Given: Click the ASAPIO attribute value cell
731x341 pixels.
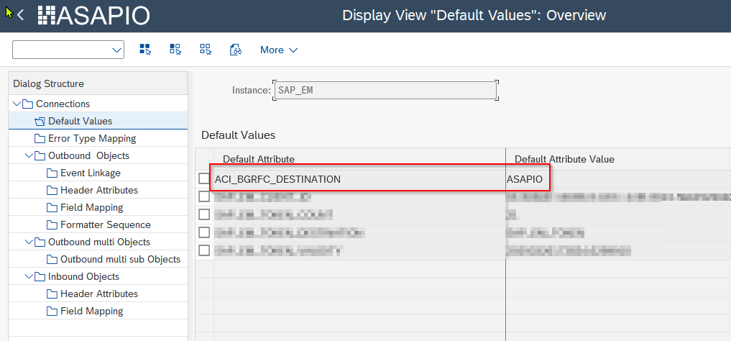Looking at the screenshot, I should (618, 178).
